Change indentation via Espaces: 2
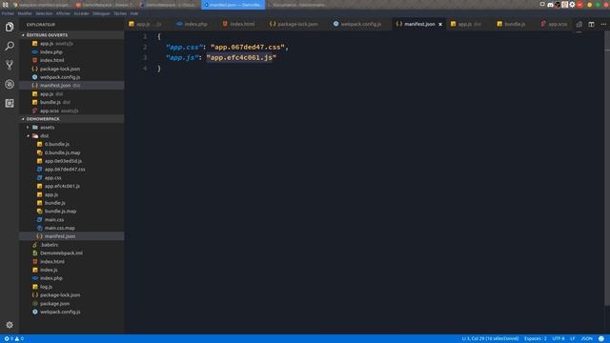The width and height of the screenshot is (610, 343). [535, 339]
